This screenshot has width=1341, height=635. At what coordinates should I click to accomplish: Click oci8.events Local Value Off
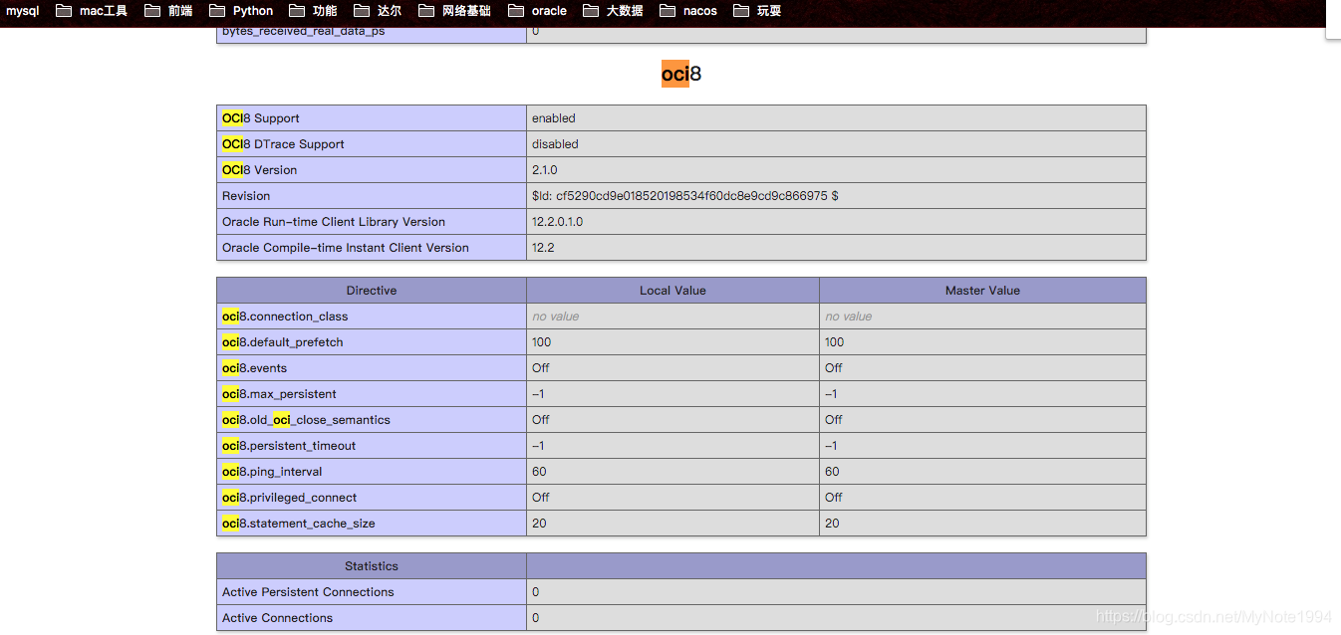541,368
